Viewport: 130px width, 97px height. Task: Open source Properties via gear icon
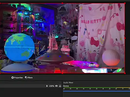pos(12,78)
